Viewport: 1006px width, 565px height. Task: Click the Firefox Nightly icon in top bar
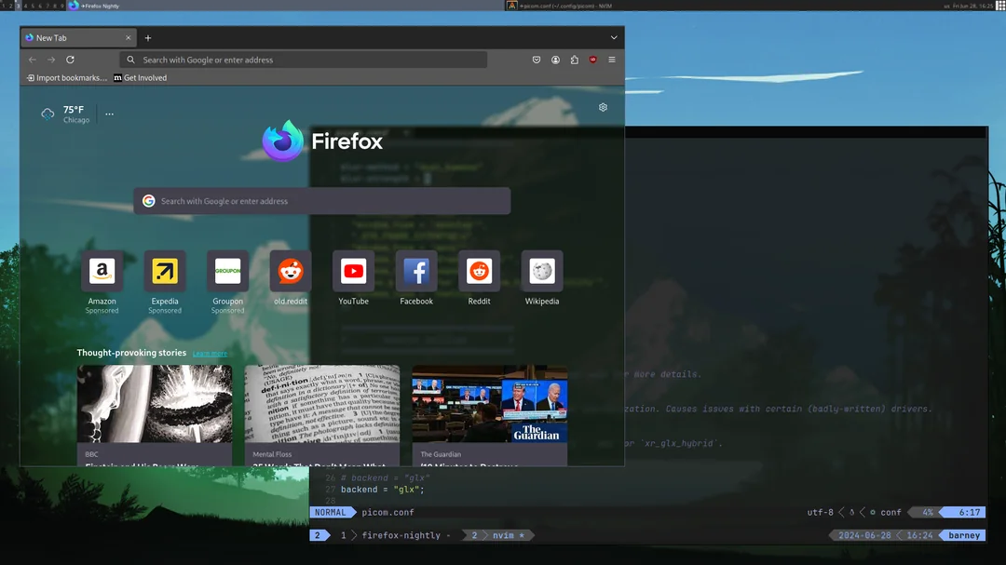tap(74, 6)
